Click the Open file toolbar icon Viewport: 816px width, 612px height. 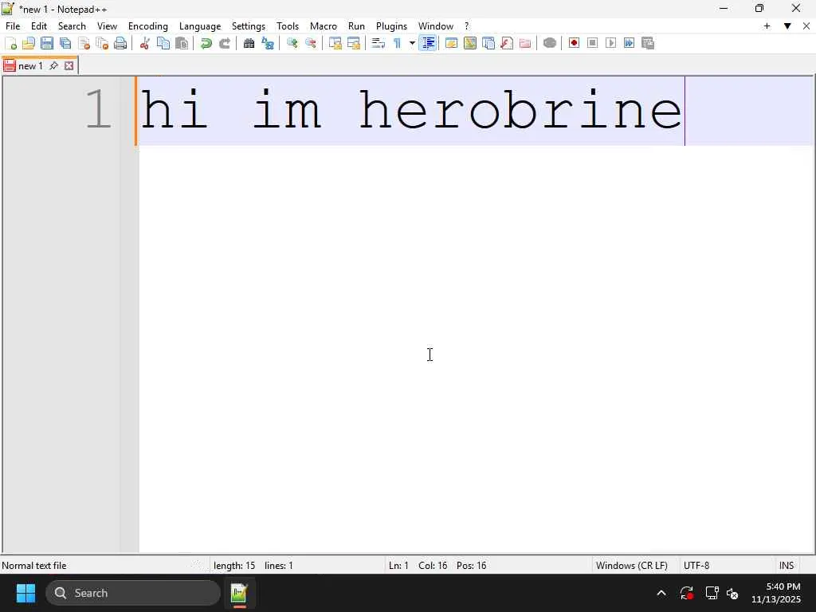point(29,43)
